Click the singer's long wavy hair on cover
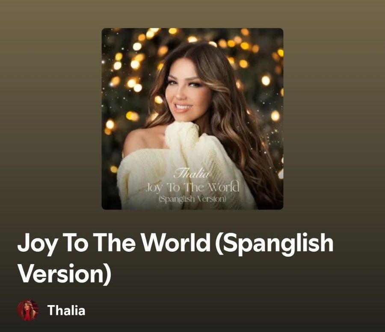 click(x=243, y=137)
